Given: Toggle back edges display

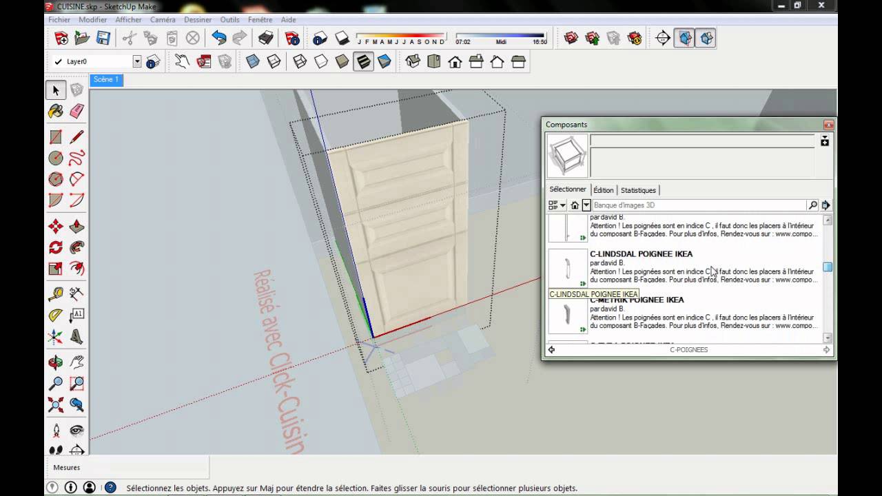Looking at the screenshot, I should (274, 61).
